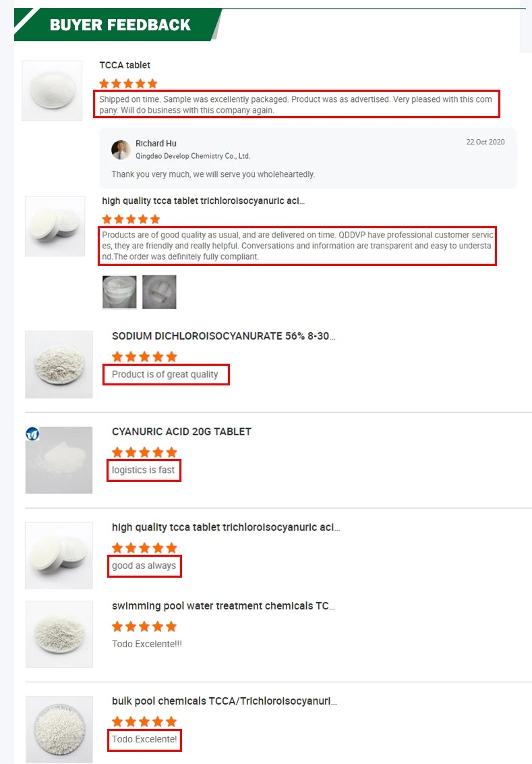Click the Richard Hu name link
The image size is (532, 764).
(x=156, y=143)
